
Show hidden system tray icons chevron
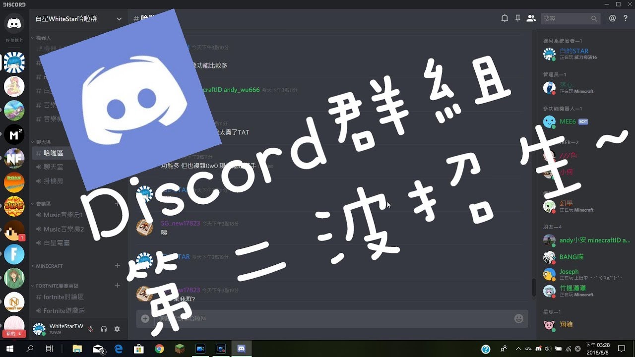[518, 349]
